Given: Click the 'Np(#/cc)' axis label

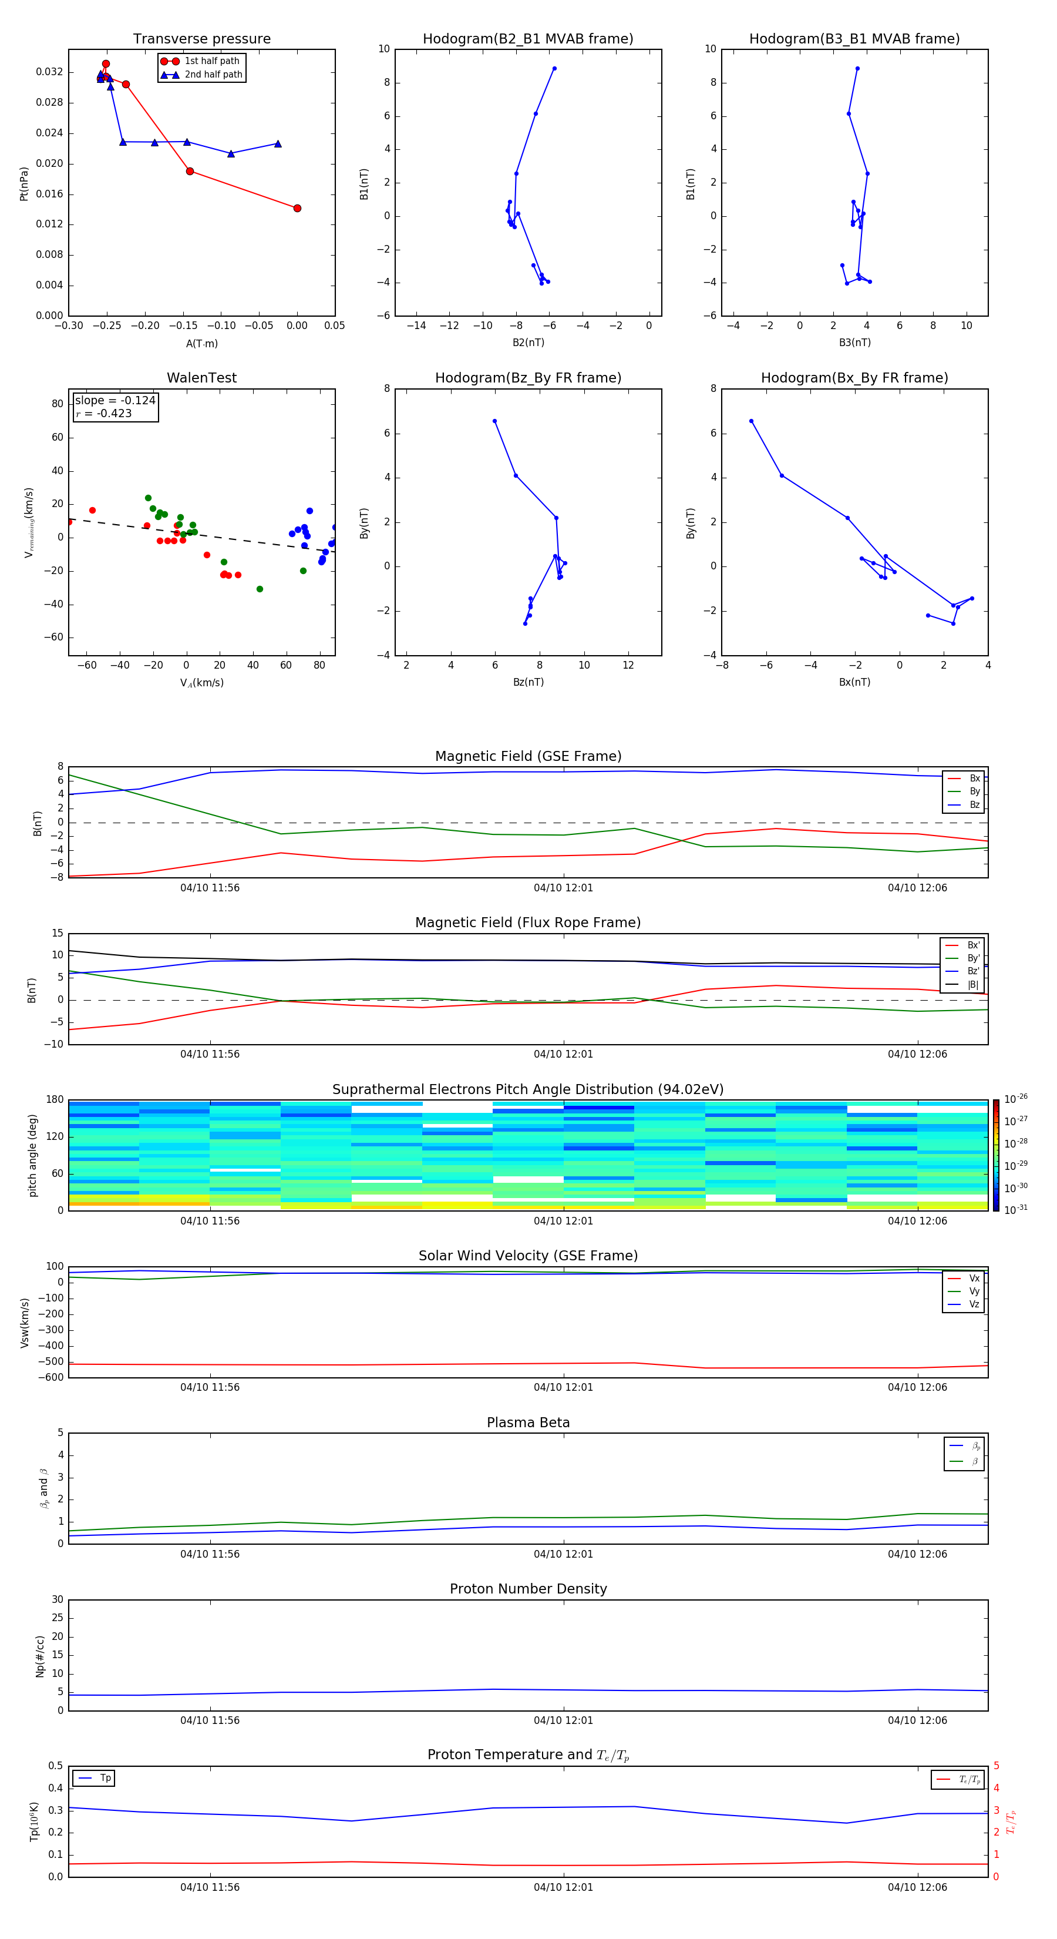Looking at the screenshot, I should 40,1656.
